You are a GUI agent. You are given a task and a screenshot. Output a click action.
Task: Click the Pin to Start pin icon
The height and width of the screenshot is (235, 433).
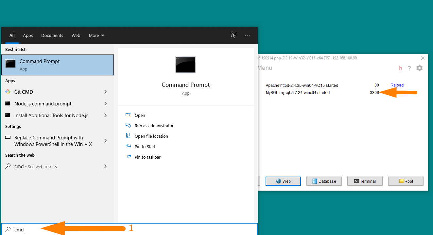[128, 146]
